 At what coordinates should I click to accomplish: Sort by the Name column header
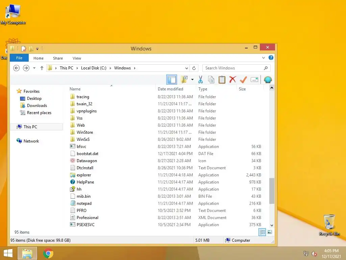75,89
